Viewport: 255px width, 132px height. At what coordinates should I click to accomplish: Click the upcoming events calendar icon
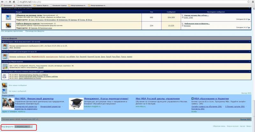point(5,76)
